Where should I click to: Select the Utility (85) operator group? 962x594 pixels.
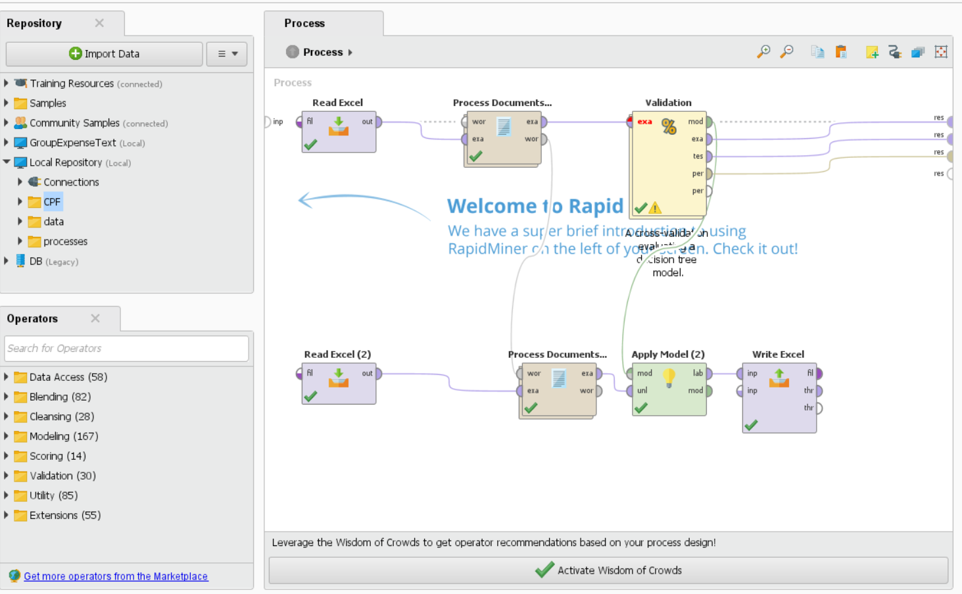[53, 495]
